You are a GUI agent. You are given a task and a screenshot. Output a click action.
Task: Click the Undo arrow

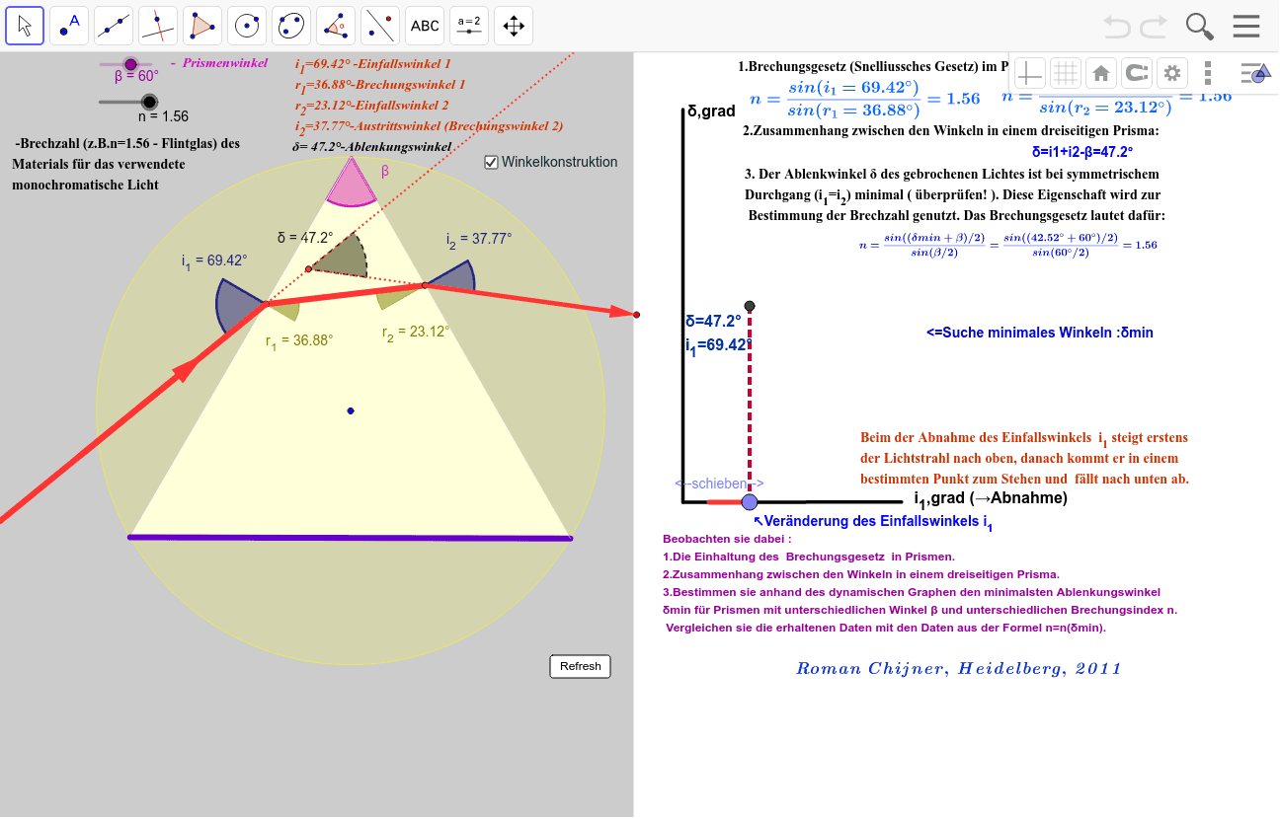1117,27
